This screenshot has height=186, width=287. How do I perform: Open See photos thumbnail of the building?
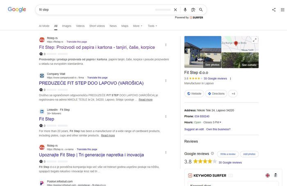pyautogui.click(x=203, y=52)
